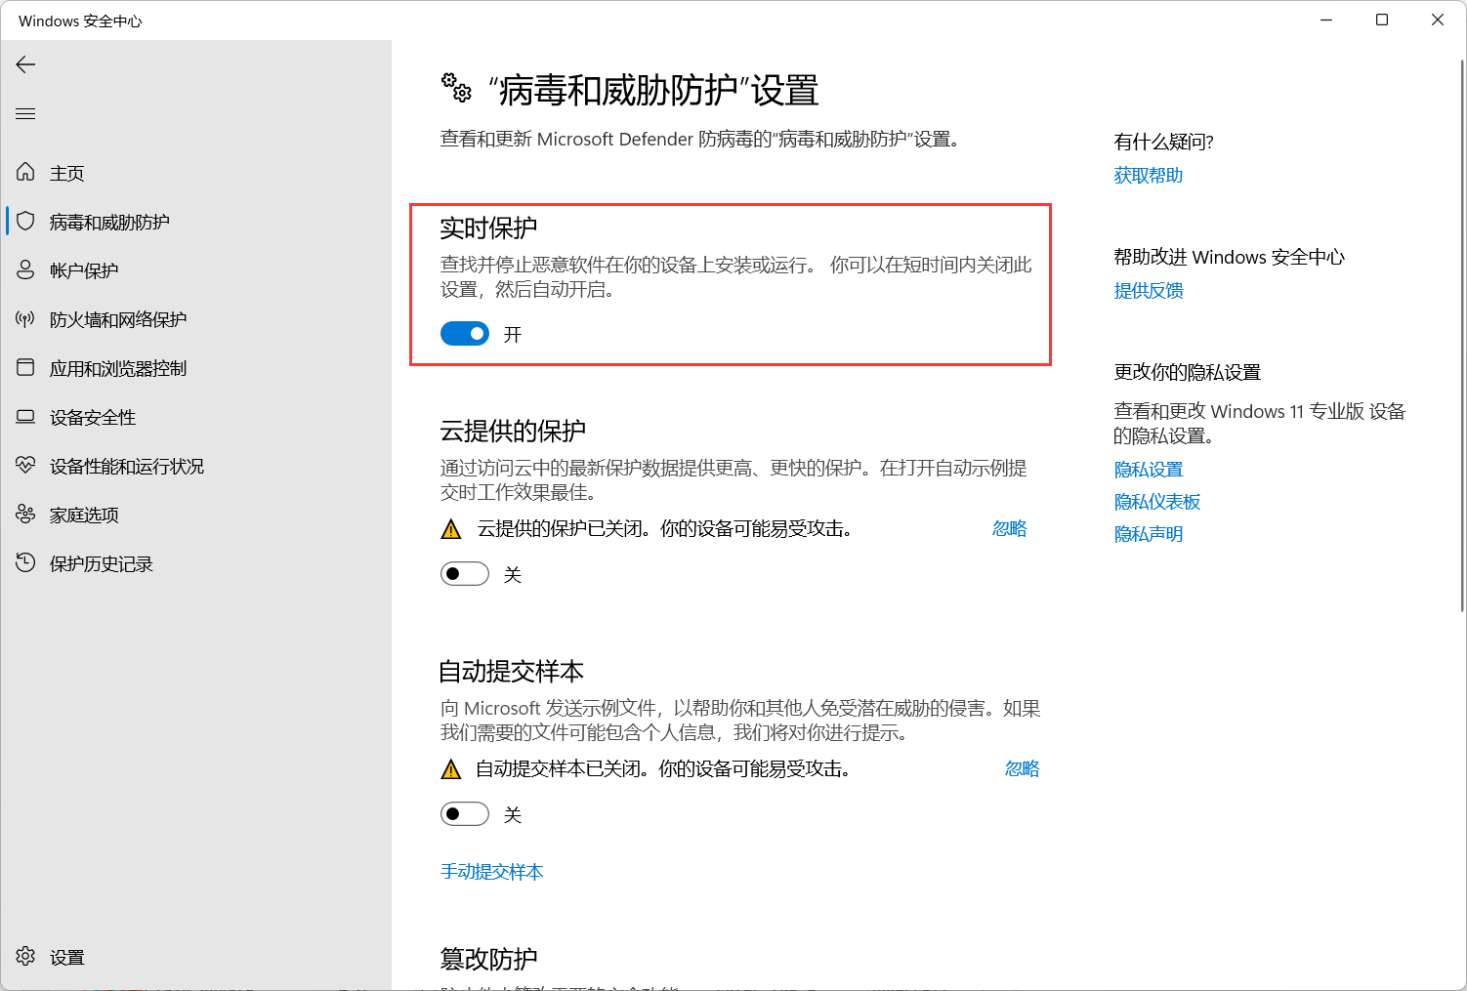Select the shield icon for 病毒和威胁防护
The height and width of the screenshot is (991, 1467).
tap(25, 222)
